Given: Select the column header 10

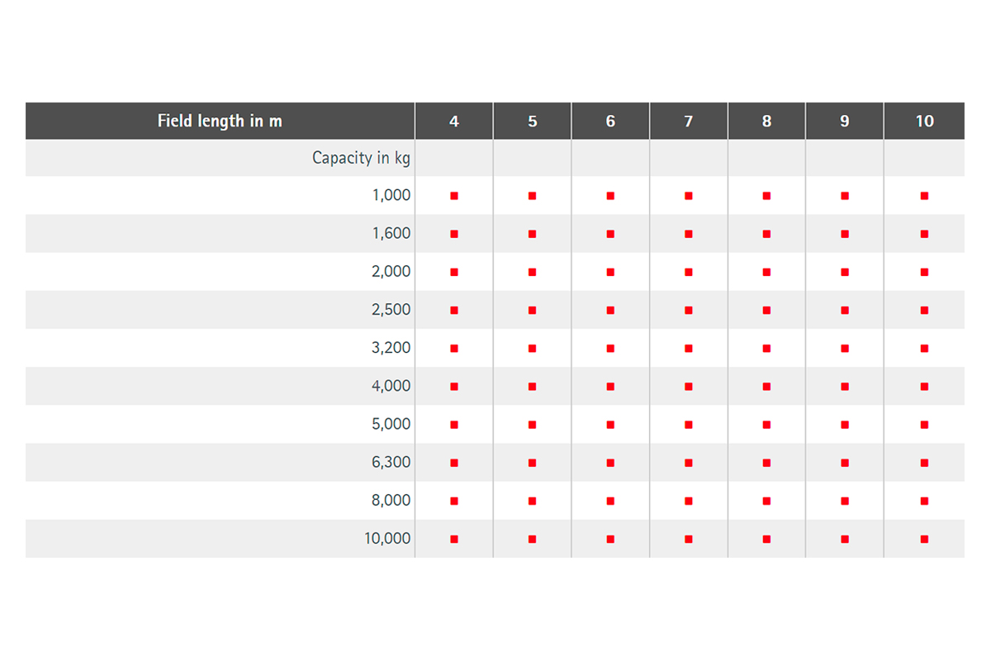Looking at the screenshot, I should 924,121.
